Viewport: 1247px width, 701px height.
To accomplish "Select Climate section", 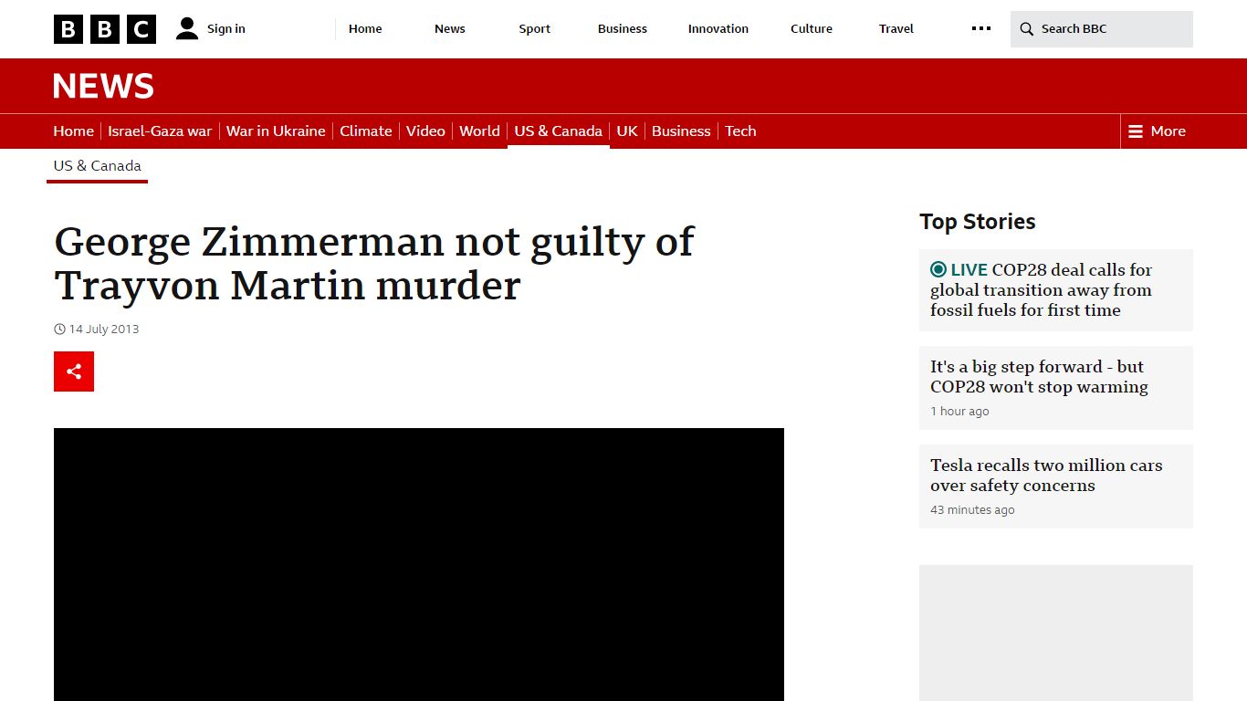I will tap(366, 131).
